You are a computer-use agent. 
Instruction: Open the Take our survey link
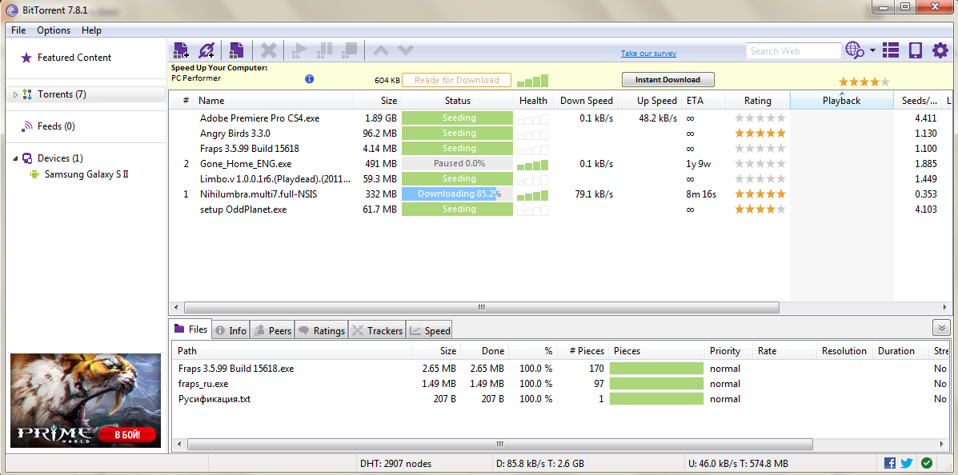click(648, 53)
